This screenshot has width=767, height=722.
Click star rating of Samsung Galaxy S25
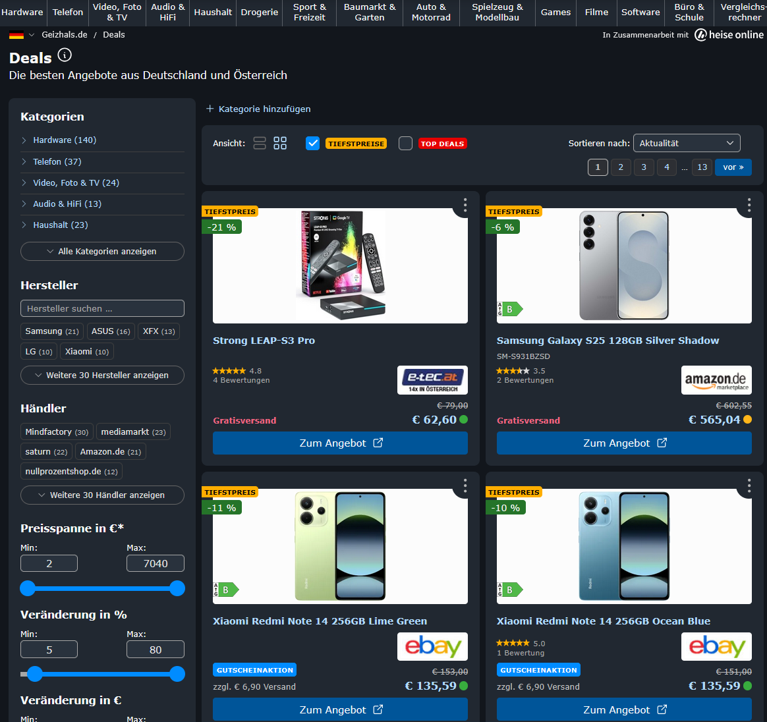pos(513,371)
